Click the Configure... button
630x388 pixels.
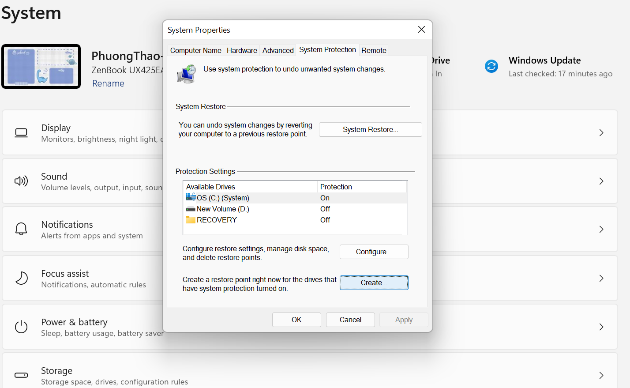click(374, 252)
